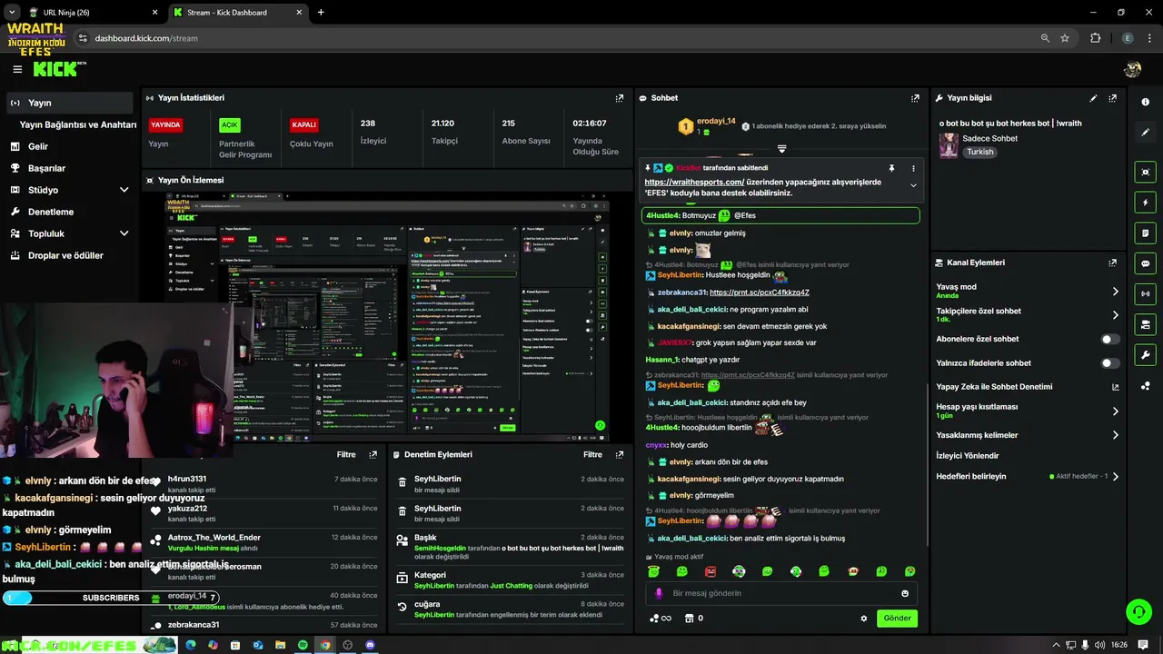Edit stream info with the Yayın bilgisi pencil
The width and height of the screenshot is (1163, 654).
point(1093,98)
